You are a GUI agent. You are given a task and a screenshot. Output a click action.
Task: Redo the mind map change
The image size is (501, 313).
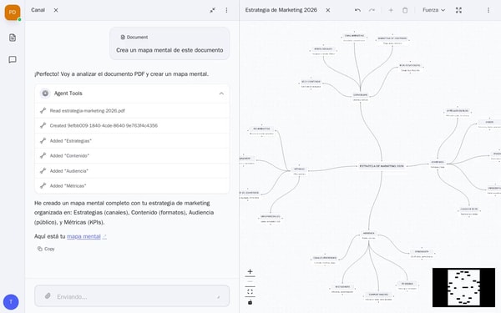coord(372,10)
